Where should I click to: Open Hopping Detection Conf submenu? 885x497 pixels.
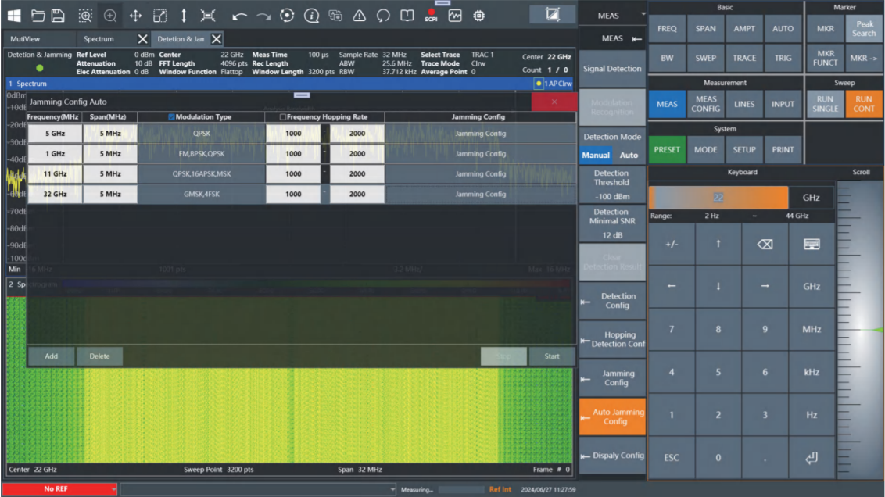tap(612, 339)
